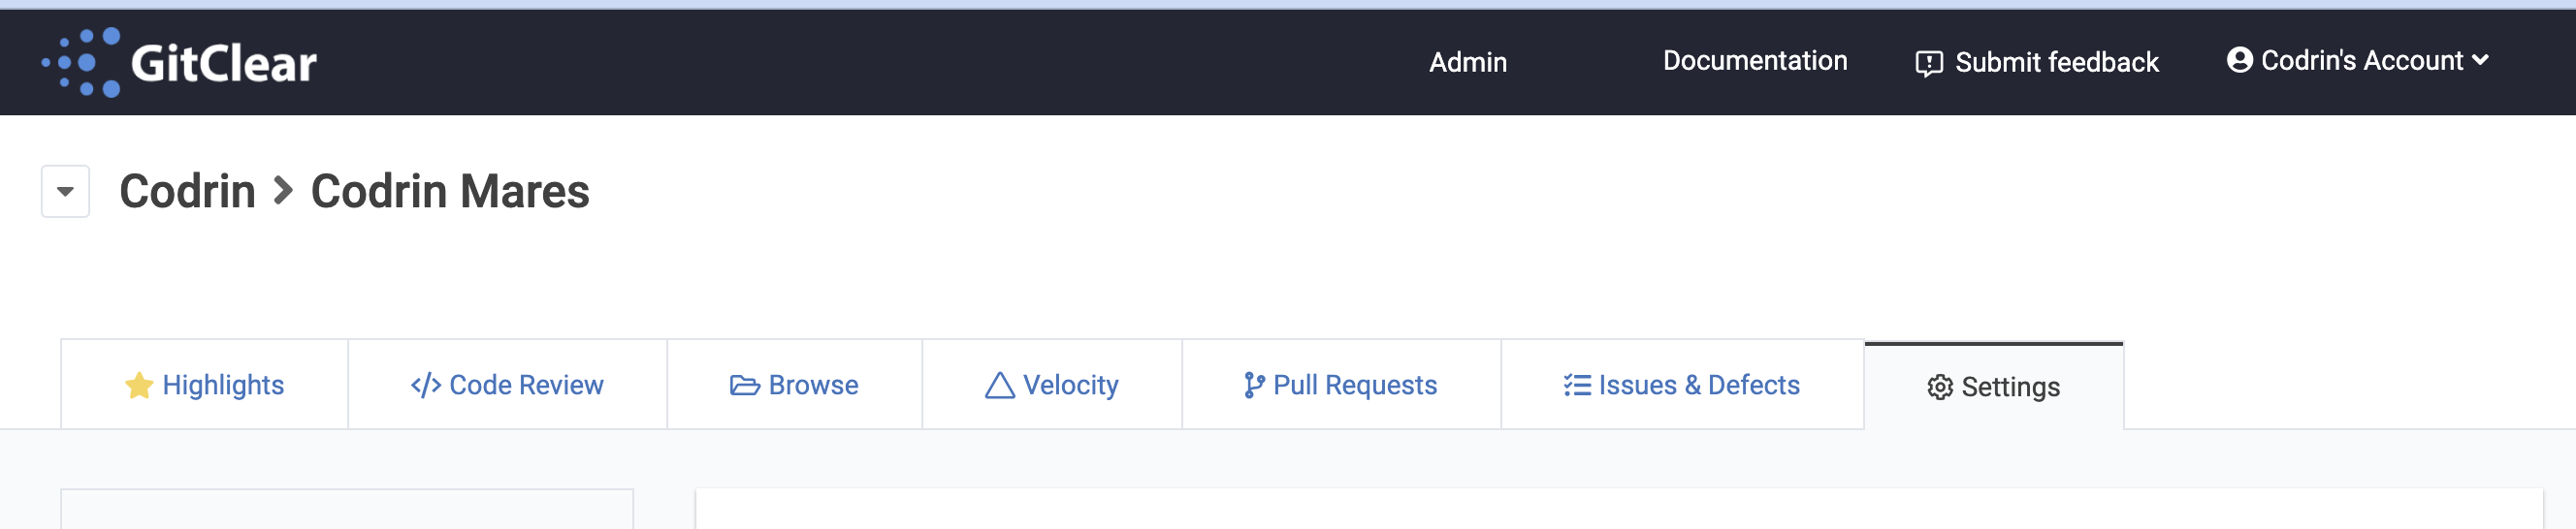Viewport: 2576px width, 529px height.
Task: Click the Codrin breadcrumb link
Action: [187, 191]
